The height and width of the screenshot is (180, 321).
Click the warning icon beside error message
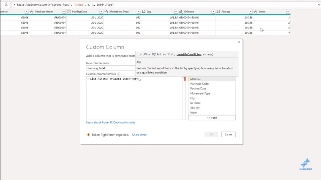click(x=88, y=135)
